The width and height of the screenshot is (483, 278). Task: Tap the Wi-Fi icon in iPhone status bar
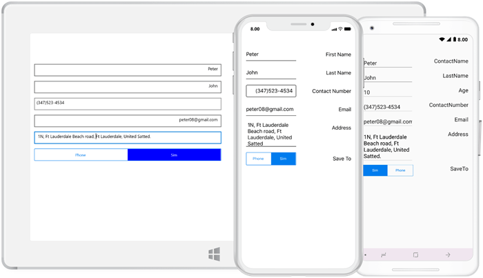[x=340, y=29]
